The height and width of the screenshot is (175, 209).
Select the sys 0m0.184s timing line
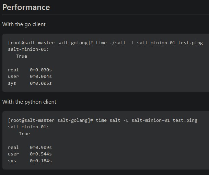tap(30, 161)
